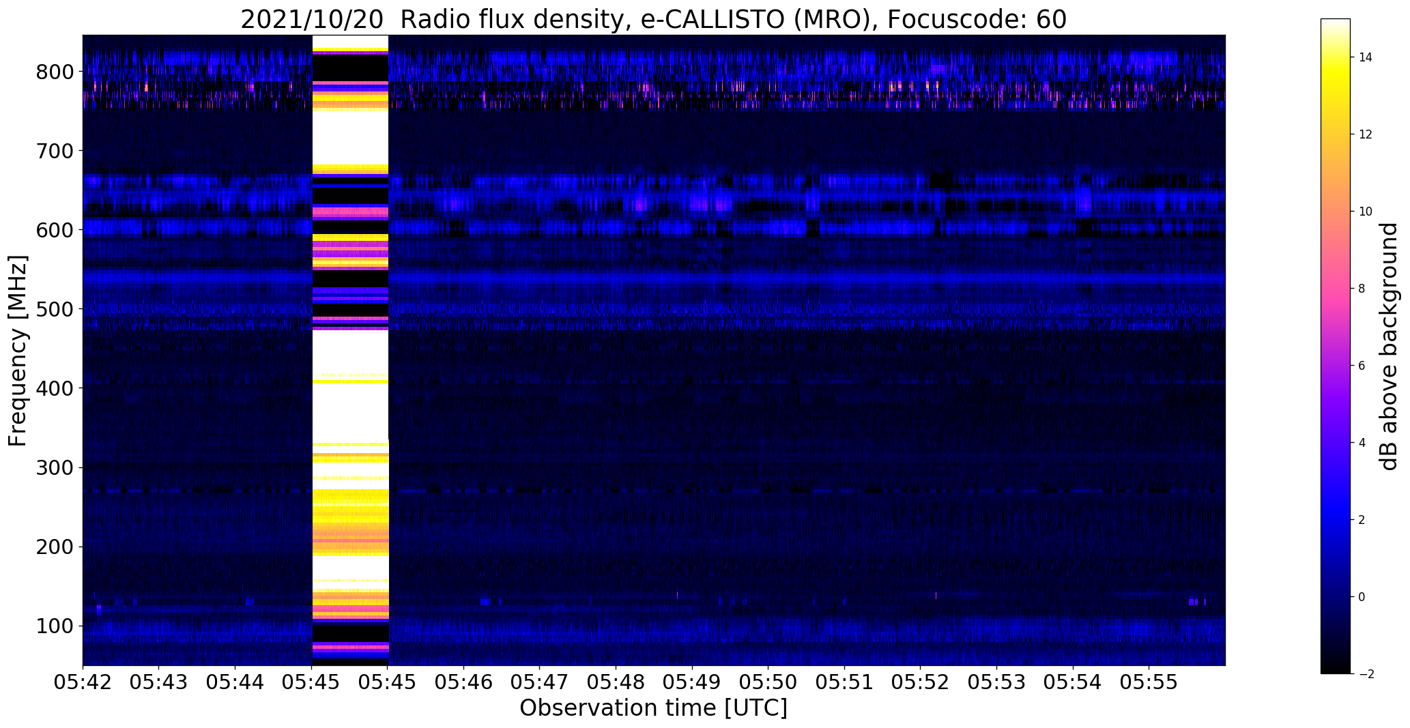Click the 500 frequency tick label
The image size is (1410, 728).
(55, 309)
